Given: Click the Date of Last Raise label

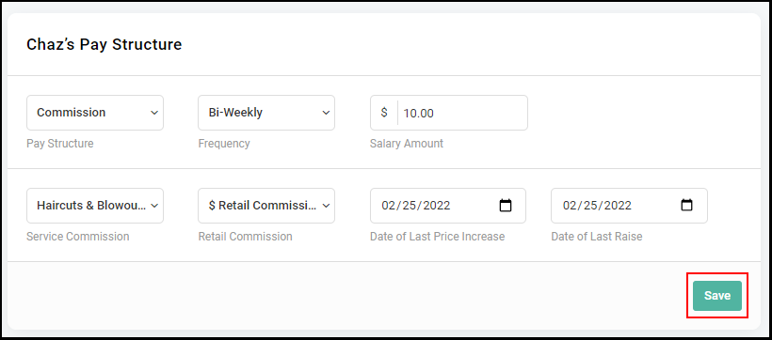Looking at the screenshot, I should [597, 237].
